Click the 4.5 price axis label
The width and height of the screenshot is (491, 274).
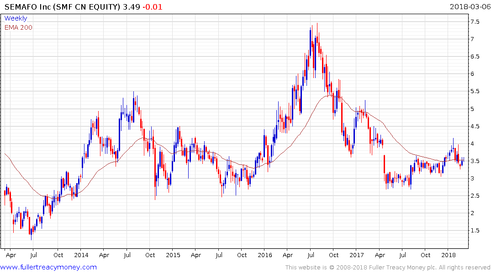click(475, 126)
